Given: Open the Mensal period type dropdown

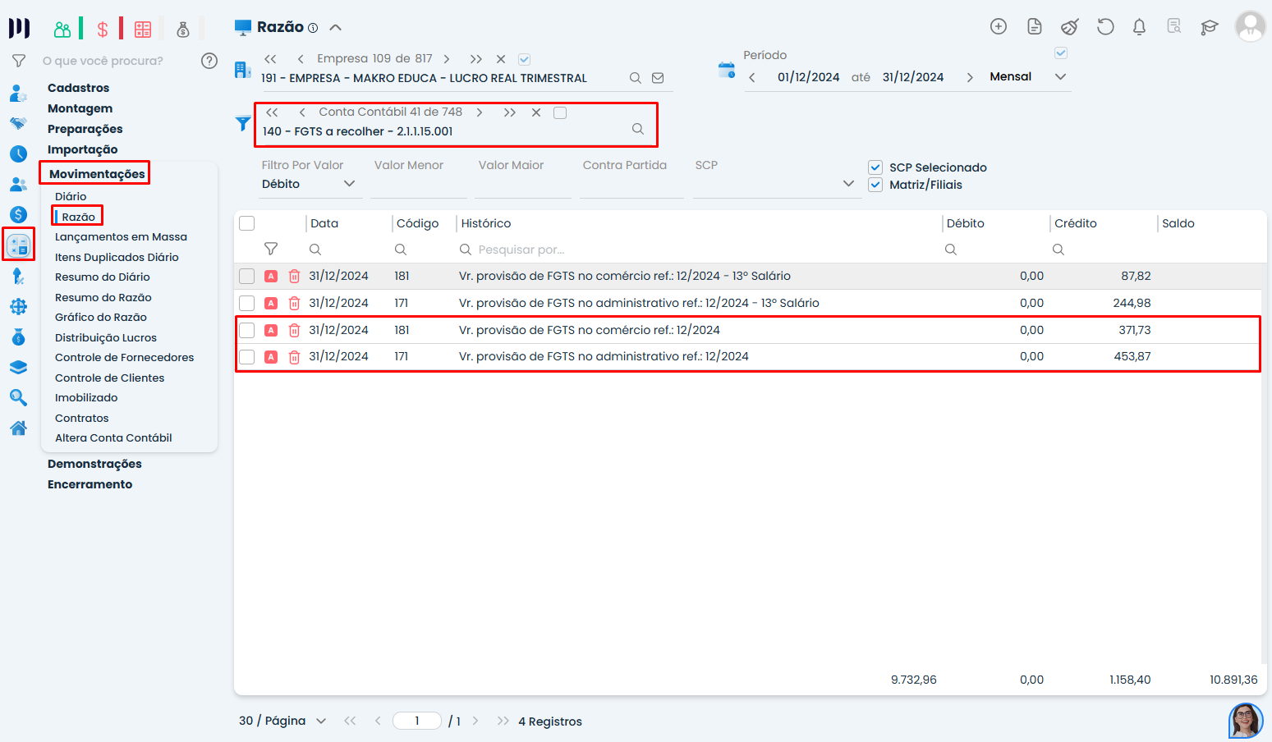Looking at the screenshot, I should (x=1029, y=76).
